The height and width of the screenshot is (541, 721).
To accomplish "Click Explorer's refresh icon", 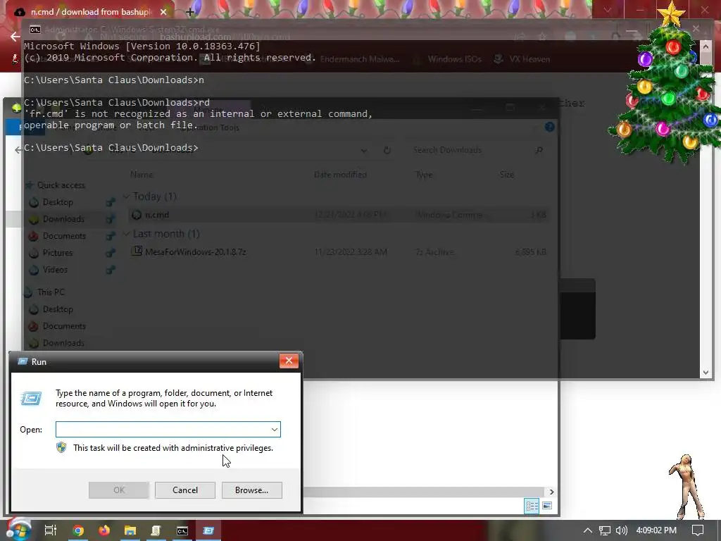I will click(387, 150).
